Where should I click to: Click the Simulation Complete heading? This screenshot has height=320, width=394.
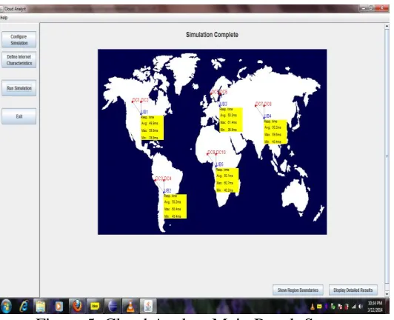click(212, 35)
